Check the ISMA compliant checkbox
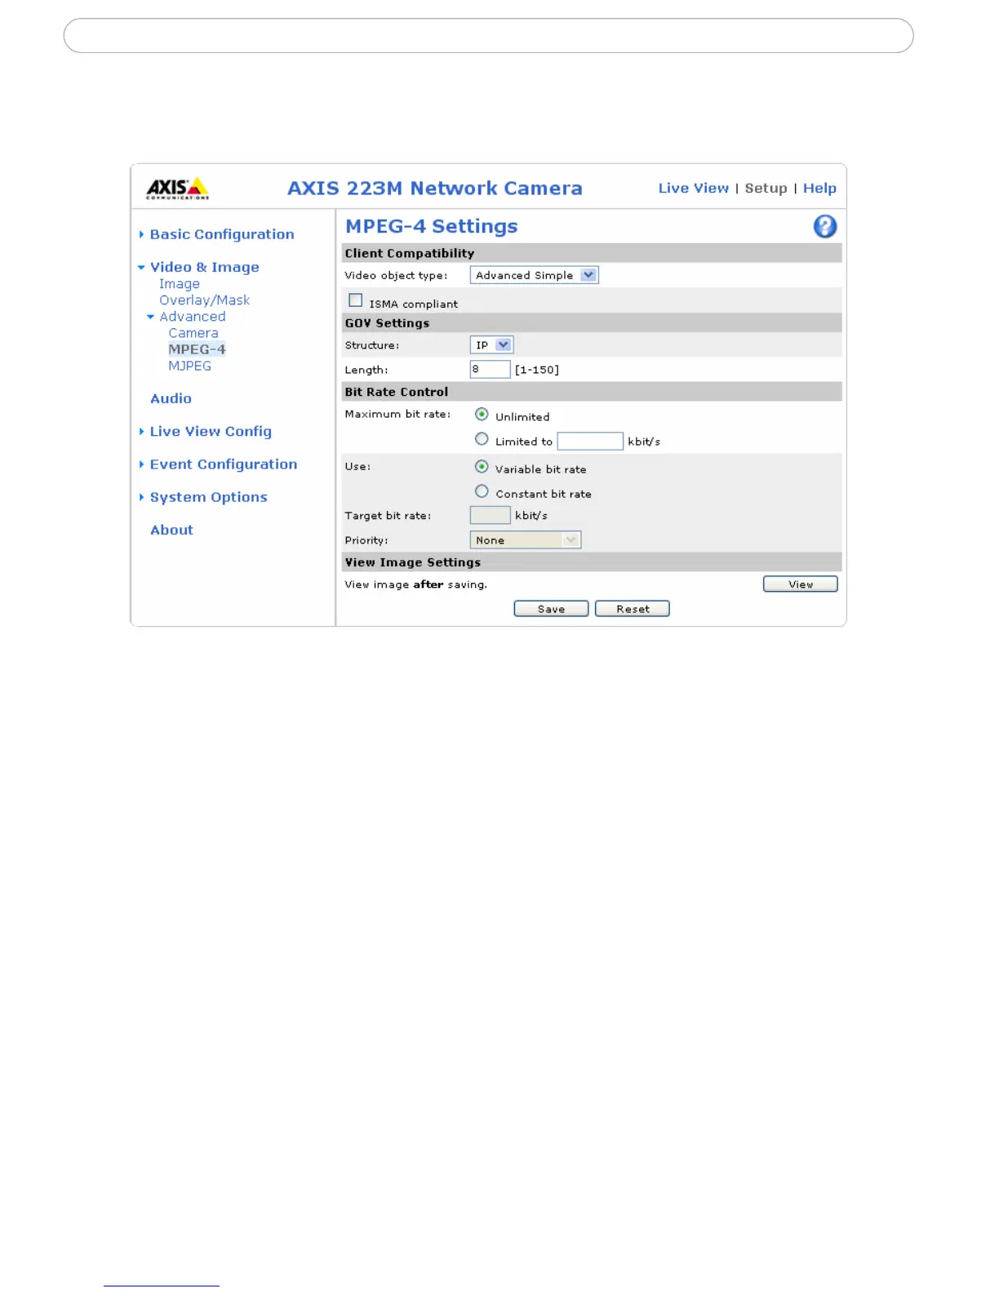 tap(356, 300)
